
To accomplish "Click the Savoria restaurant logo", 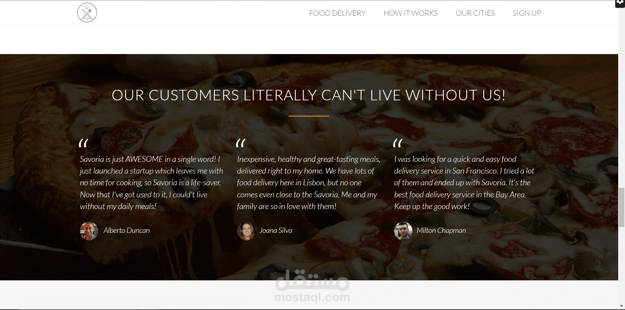I will 87,13.
